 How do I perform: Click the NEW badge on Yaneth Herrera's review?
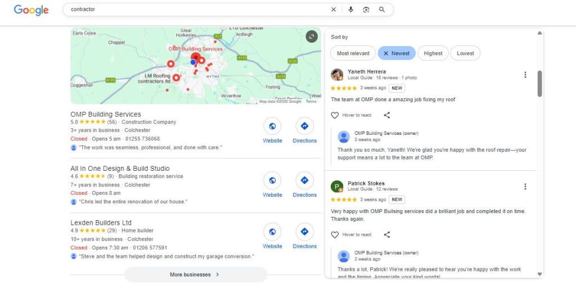point(397,88)
